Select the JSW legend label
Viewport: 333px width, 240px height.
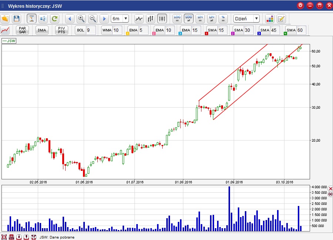click(x=9, y=41)
